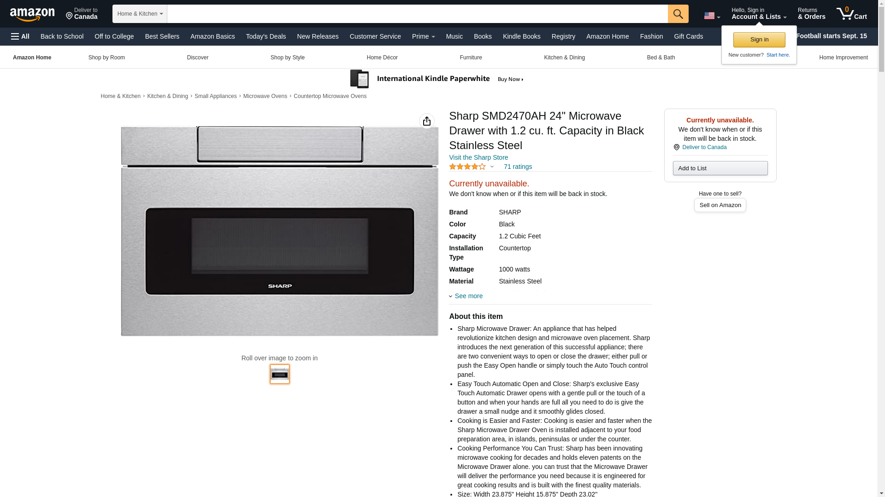Open the shopping cart icon
This screenshot has width=885, height=497.
click(x=852, y=13)
